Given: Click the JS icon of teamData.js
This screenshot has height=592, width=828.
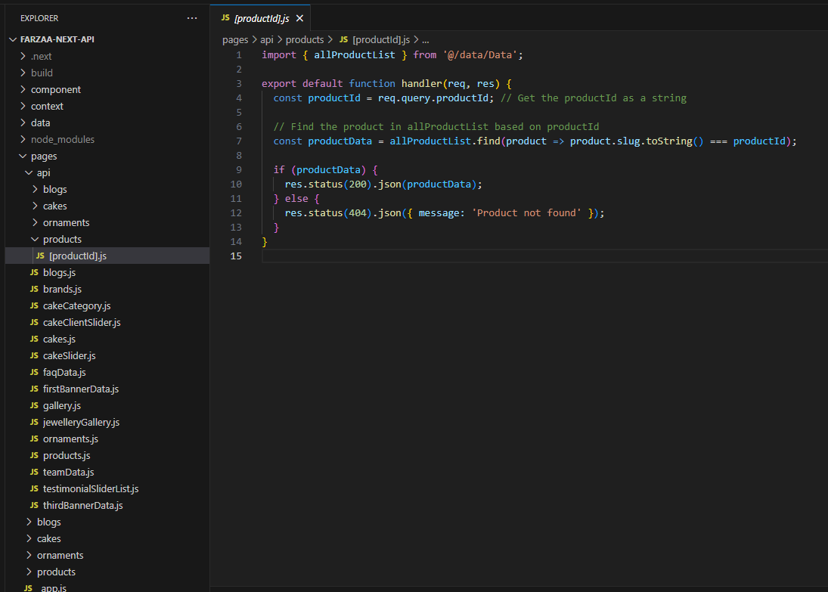Looking at the screenshot, I should pyautogui.click(x=34, y=472).
